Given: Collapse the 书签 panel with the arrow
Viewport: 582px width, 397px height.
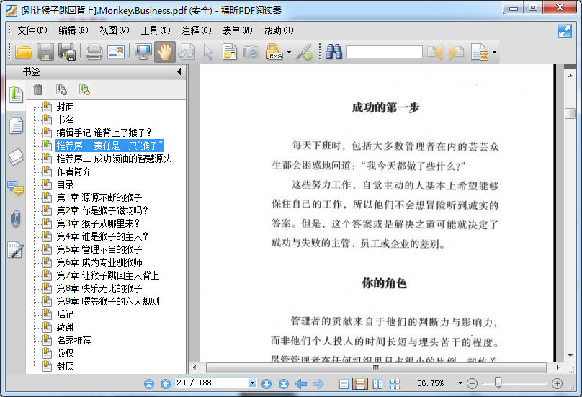Looking at the screenshot, I should 179,71.
